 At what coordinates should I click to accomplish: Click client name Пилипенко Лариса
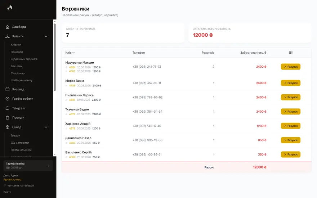80,95
